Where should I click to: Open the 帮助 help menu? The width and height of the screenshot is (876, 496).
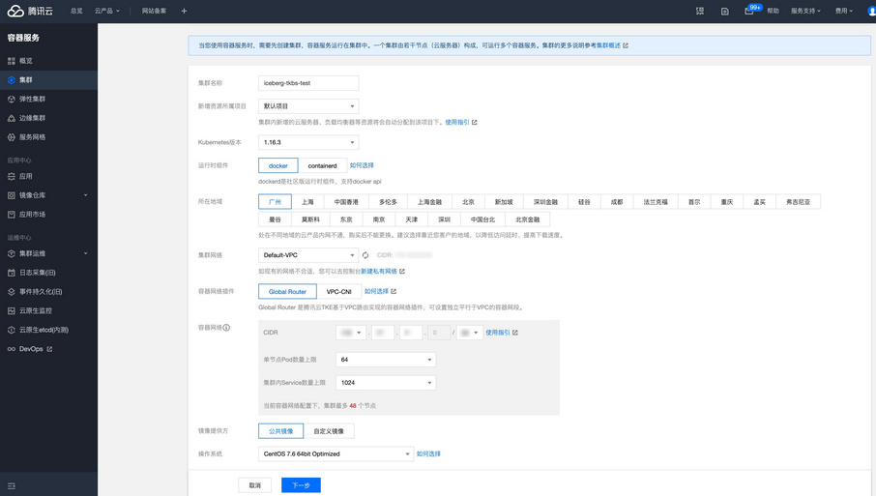pyautogui.click(x=774, y=11)
